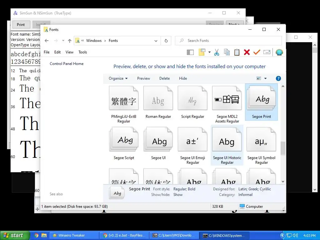Switch to Winaero Tweaker taskbar button
Viewport: 320px width, 240px height.
(74, 235)
